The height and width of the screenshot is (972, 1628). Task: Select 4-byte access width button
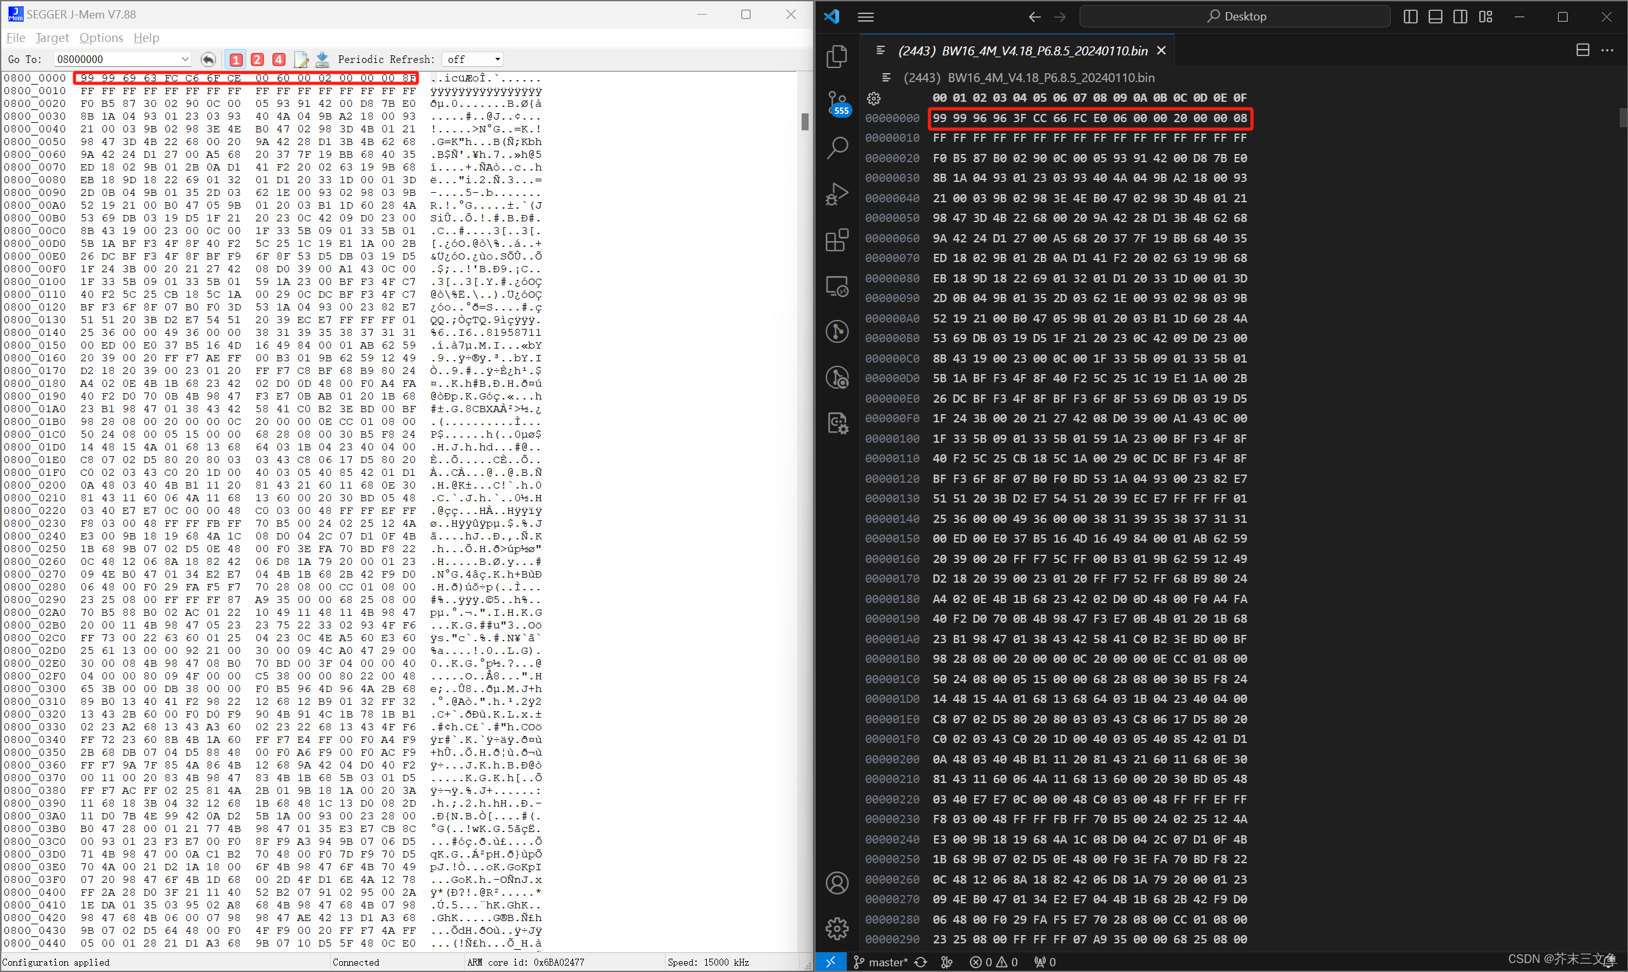(x=278, y=60)
